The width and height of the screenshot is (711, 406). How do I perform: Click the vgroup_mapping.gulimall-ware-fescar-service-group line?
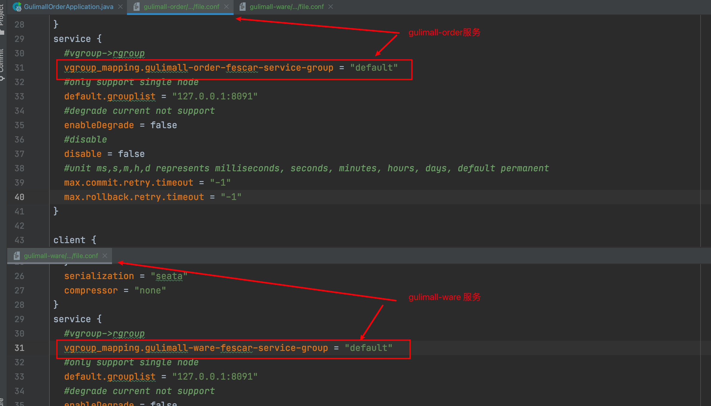point(228,348)
